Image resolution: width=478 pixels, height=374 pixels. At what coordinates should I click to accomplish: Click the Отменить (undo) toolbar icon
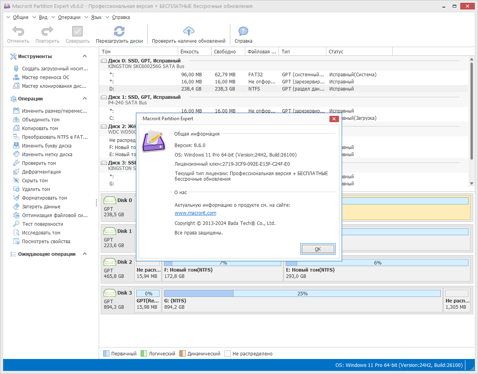click(x=18, y=32)
